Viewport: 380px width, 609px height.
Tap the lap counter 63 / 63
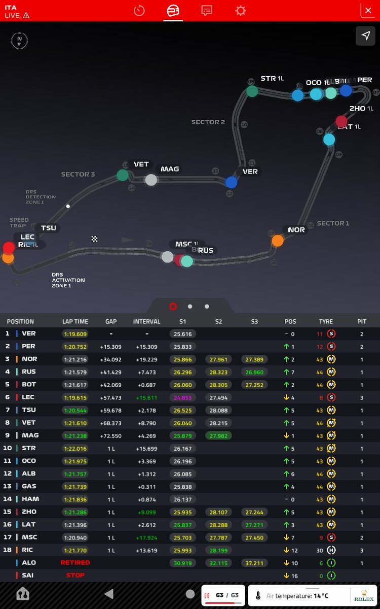223,595
